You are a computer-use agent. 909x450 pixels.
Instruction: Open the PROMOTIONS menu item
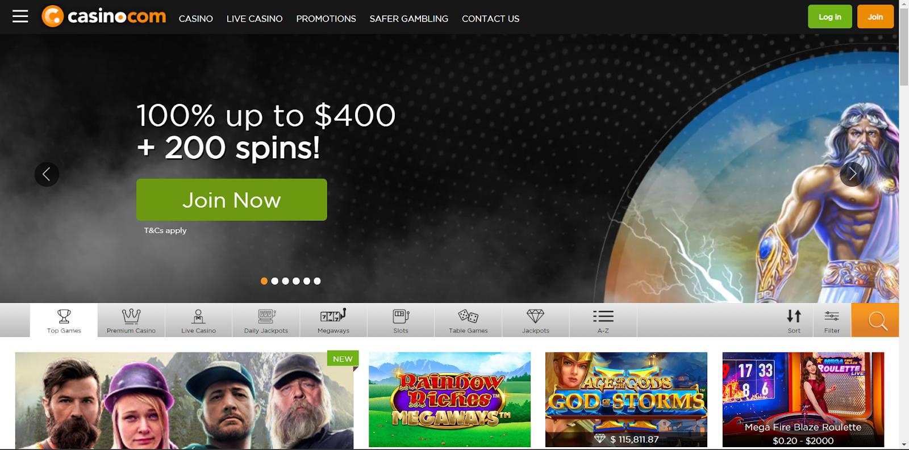click(x=326, y=19)
